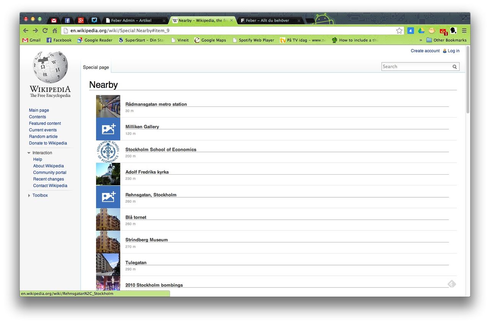490x324 pixels.
Task: Click the Wikipedia search input field
Action: pos(416,67)
